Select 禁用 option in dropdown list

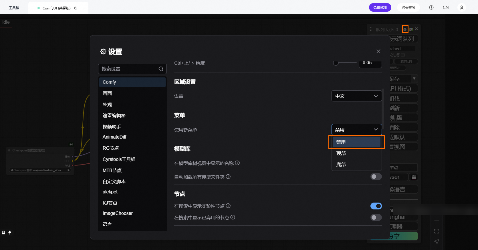pyautogui.click(x=356, y=142)
